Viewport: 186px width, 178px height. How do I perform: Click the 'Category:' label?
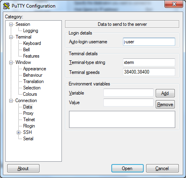click(x=14, y=17)
